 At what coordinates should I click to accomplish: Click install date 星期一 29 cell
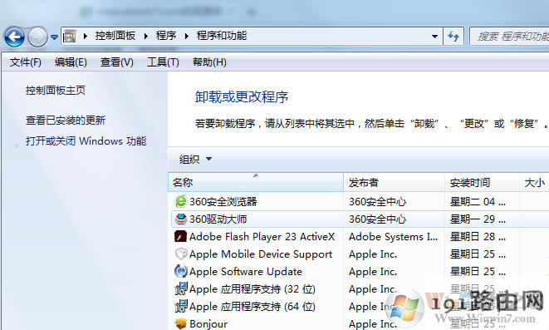pyautogui.click(x=478, y=219)
